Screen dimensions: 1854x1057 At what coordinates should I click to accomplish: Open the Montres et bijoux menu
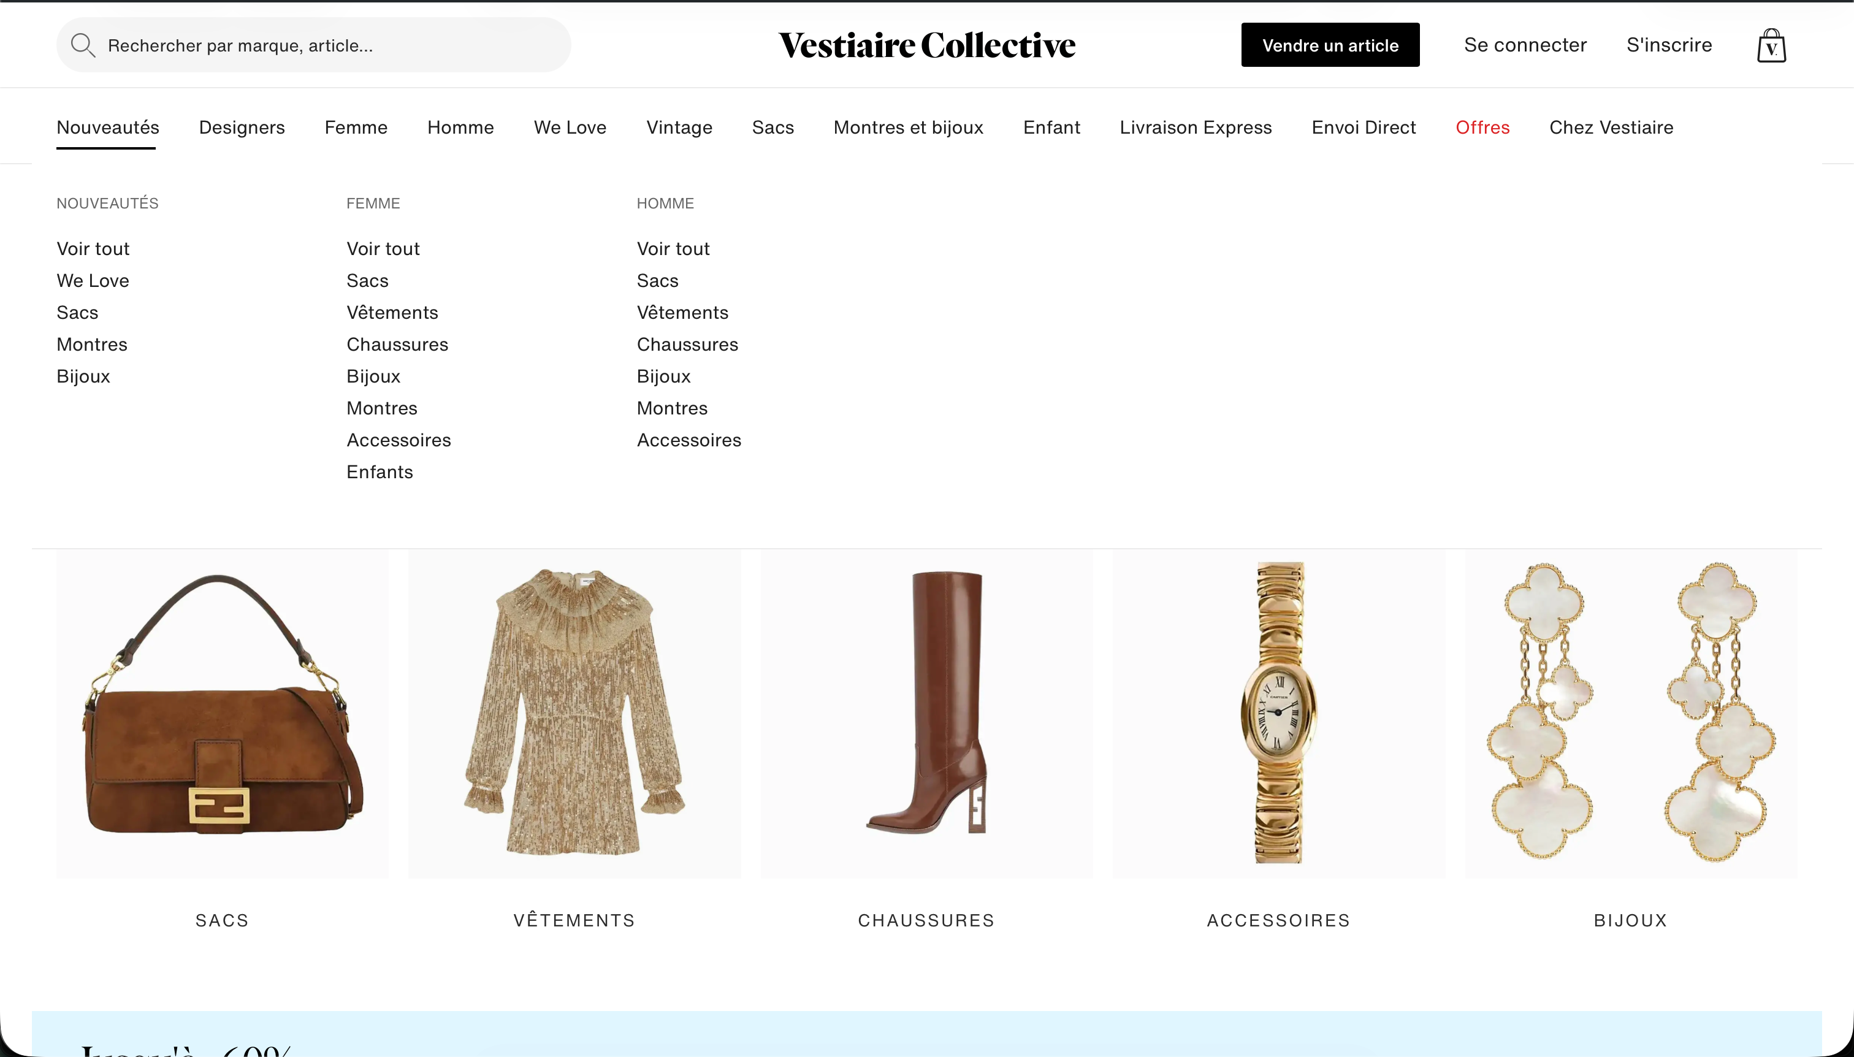[908, 128]
